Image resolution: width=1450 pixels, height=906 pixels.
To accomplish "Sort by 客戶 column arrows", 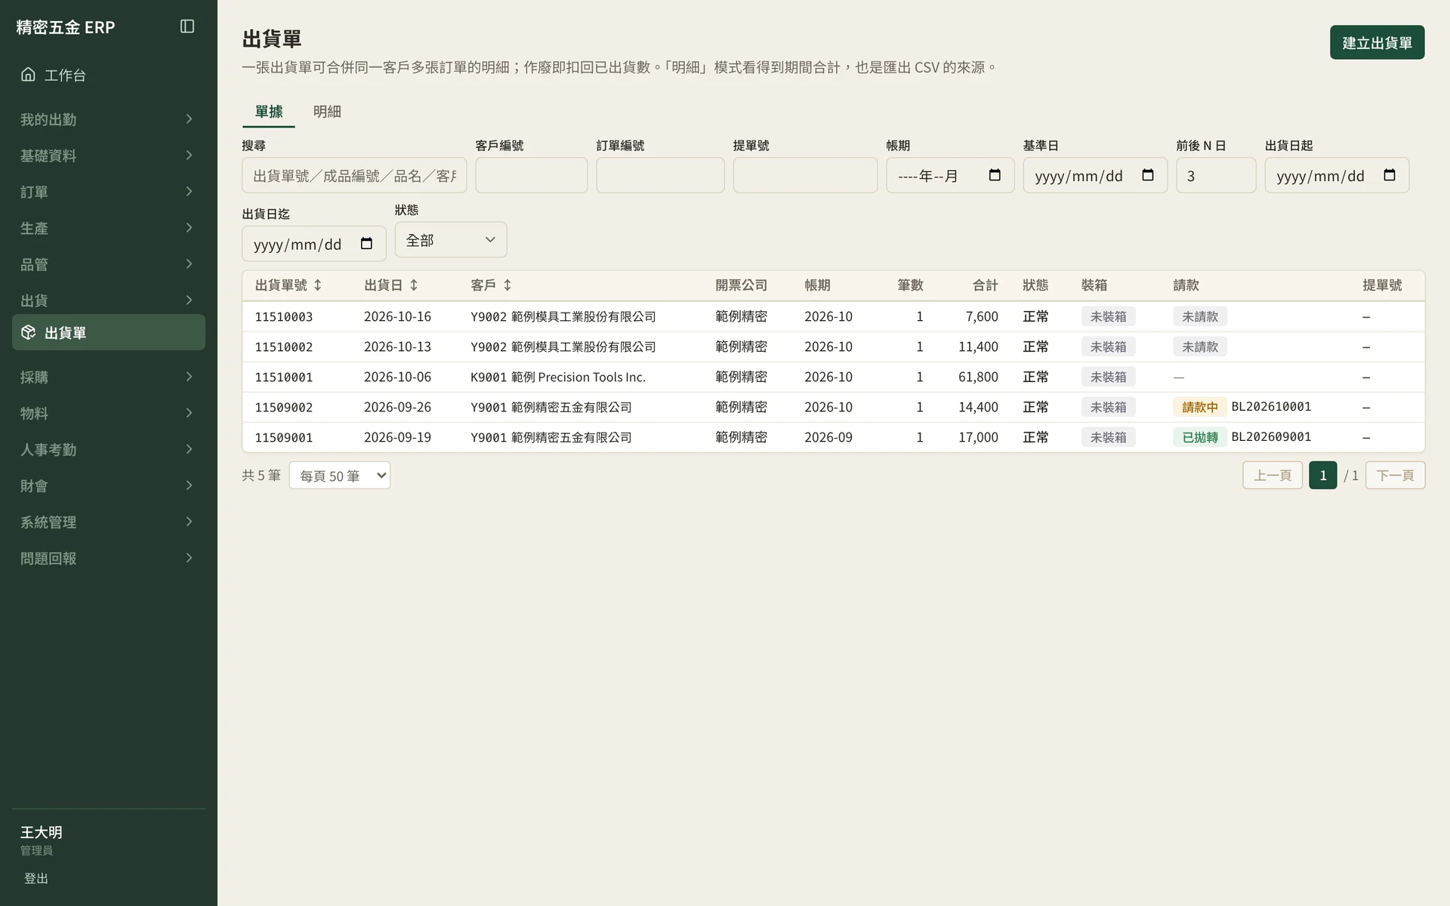I will click(x=507, y=285).
